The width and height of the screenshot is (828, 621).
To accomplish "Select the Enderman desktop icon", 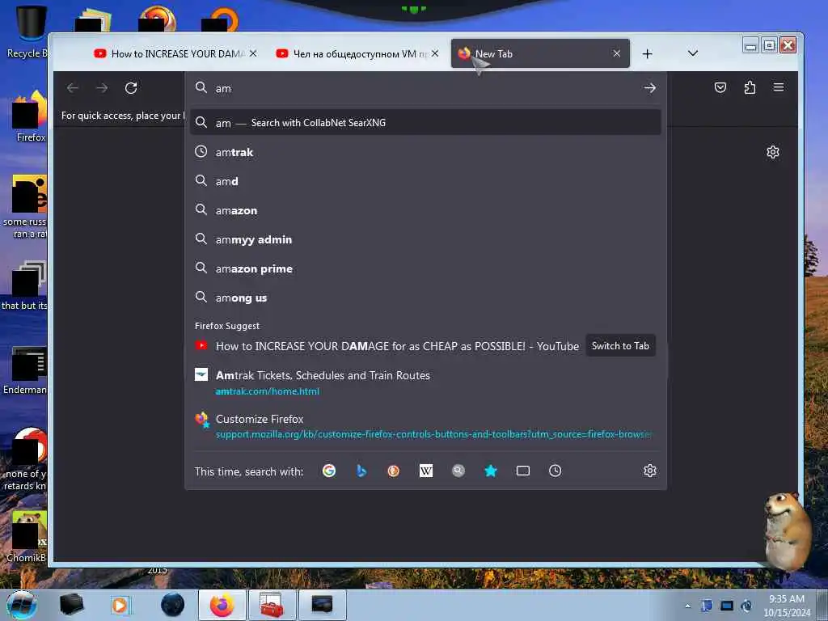I will 27,370.
